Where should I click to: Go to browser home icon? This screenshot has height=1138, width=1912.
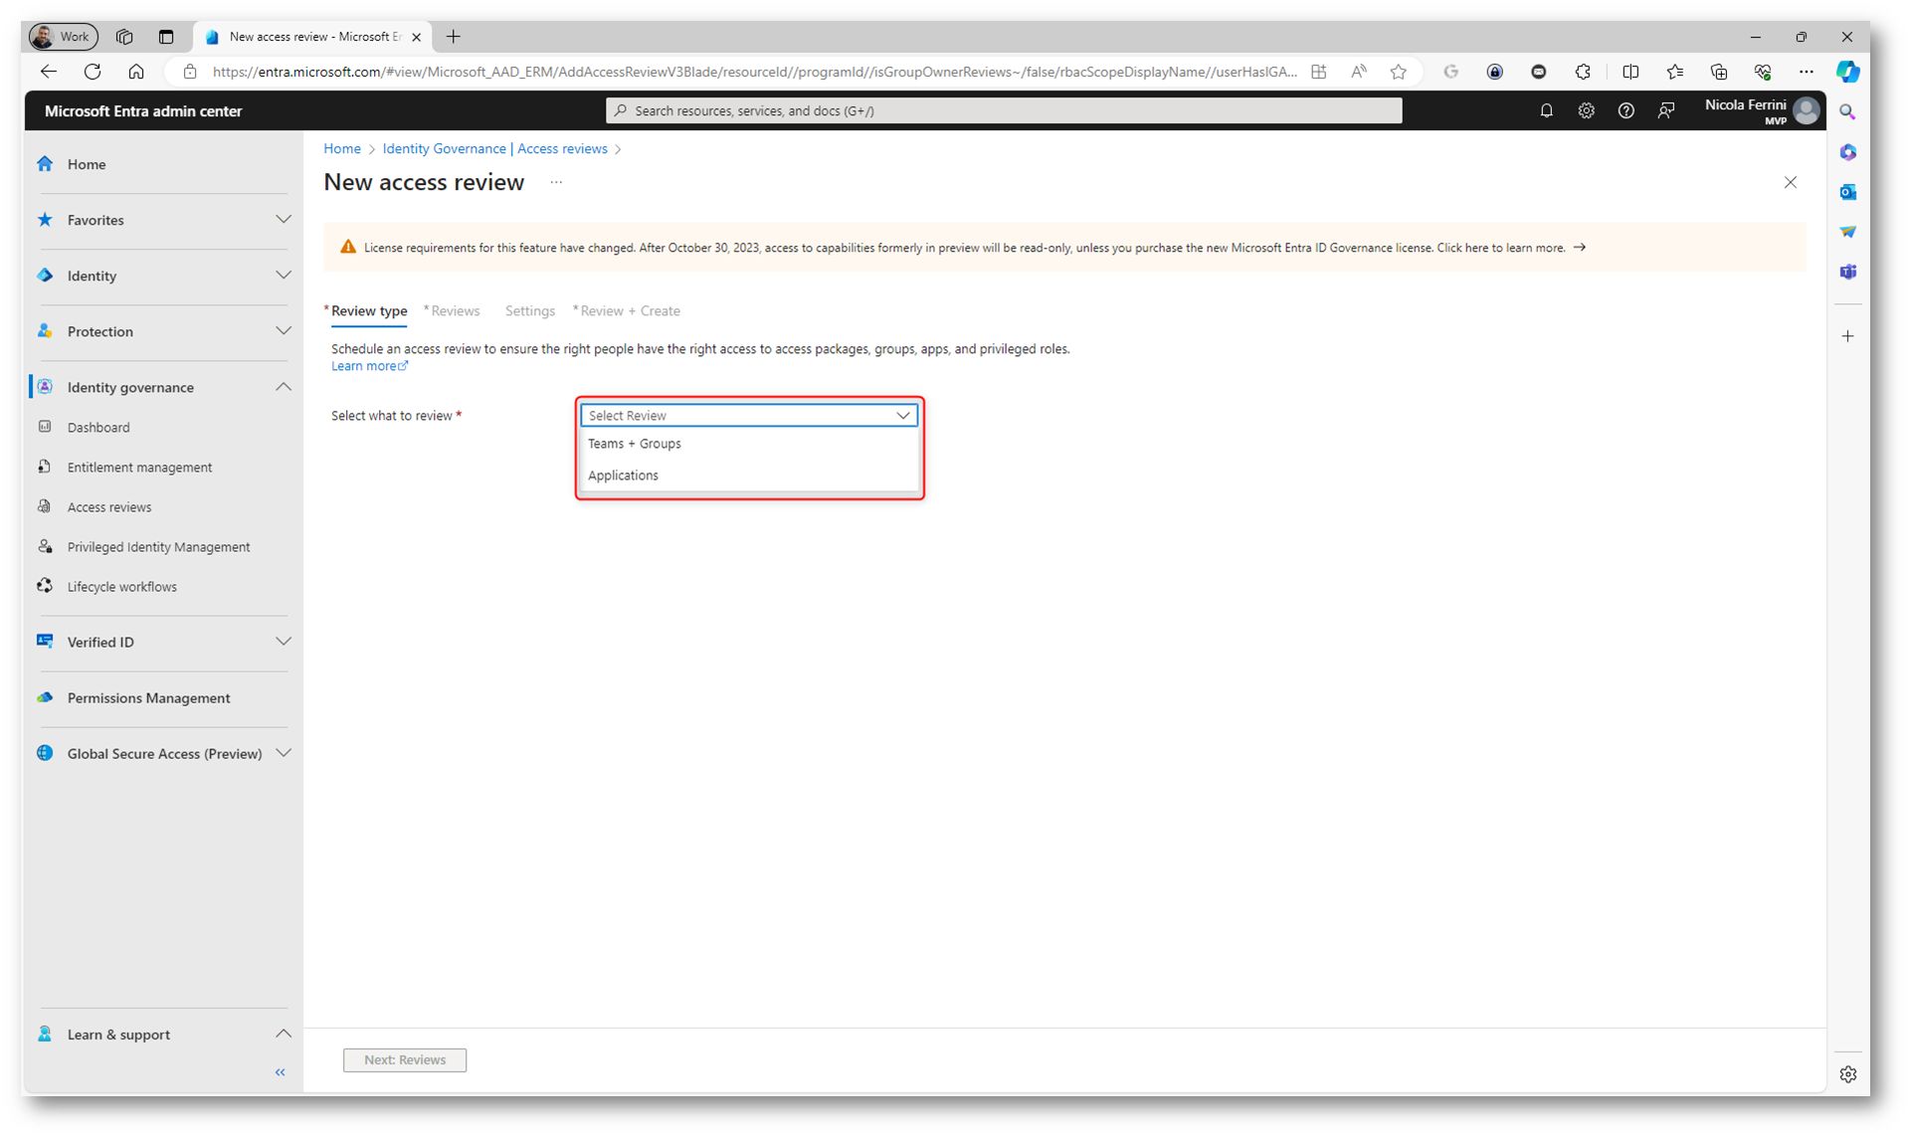point(136,72)
